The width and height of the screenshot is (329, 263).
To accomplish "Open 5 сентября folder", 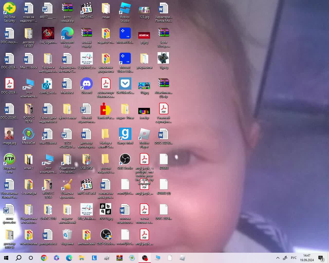I will pyautogui.click(x=29, y=186).
